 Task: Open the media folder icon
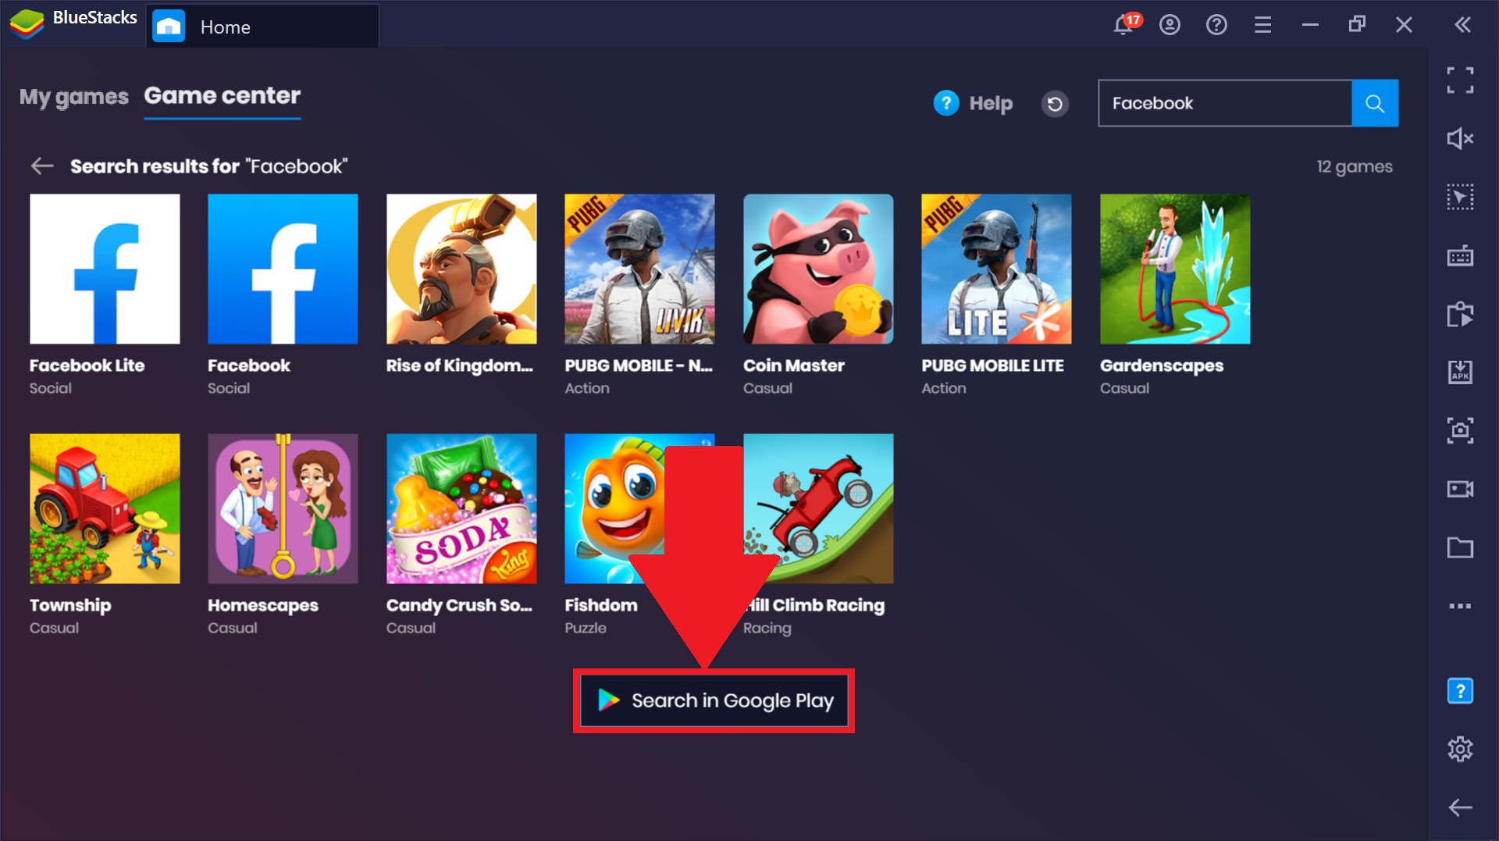coord(1460,547)
